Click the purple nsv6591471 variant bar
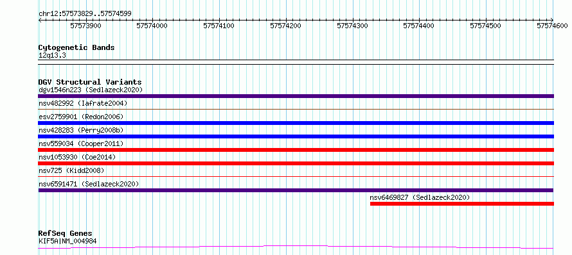 pos(296,190)
